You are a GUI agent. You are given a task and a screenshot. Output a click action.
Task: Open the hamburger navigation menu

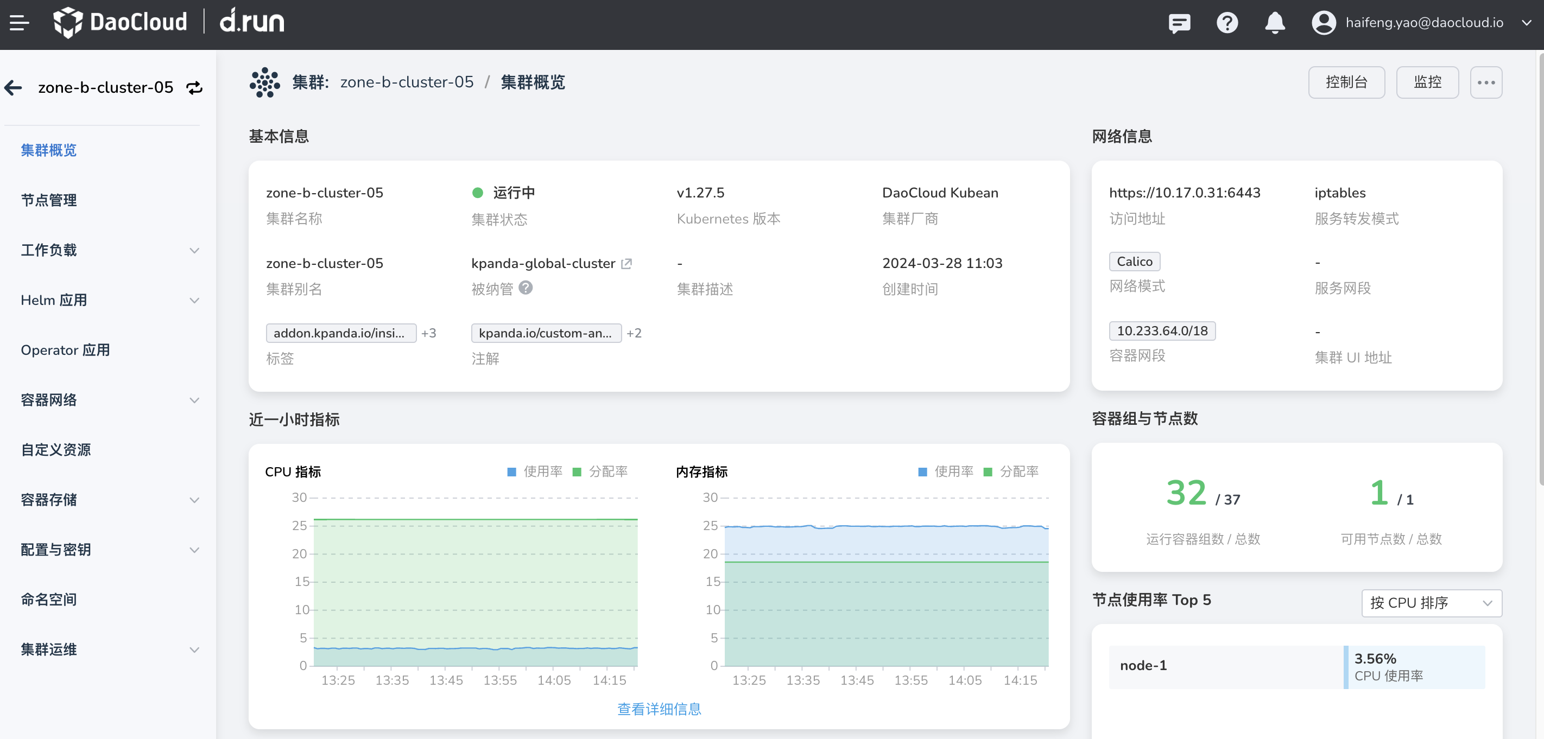[19, 23]
